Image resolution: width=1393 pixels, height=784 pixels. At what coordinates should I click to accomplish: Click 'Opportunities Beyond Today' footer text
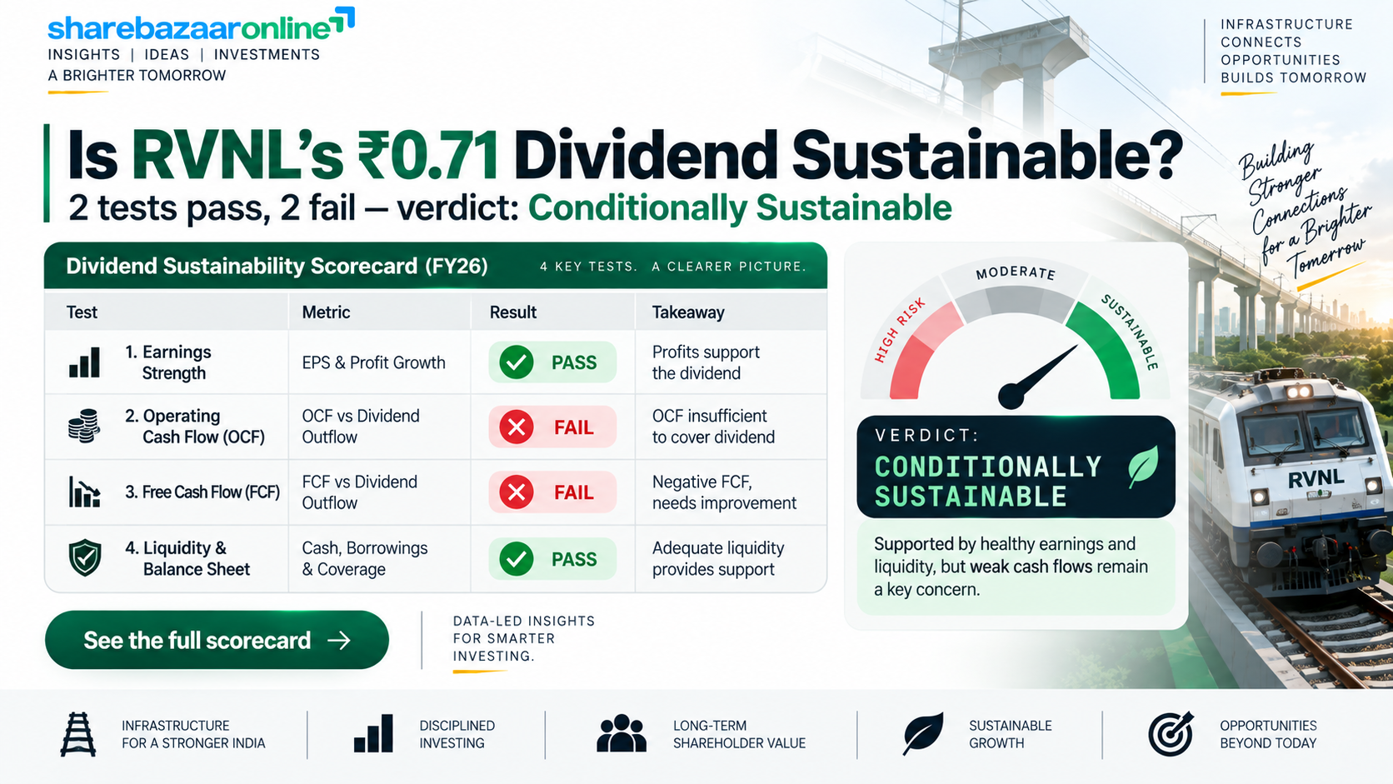point(1268,734)
